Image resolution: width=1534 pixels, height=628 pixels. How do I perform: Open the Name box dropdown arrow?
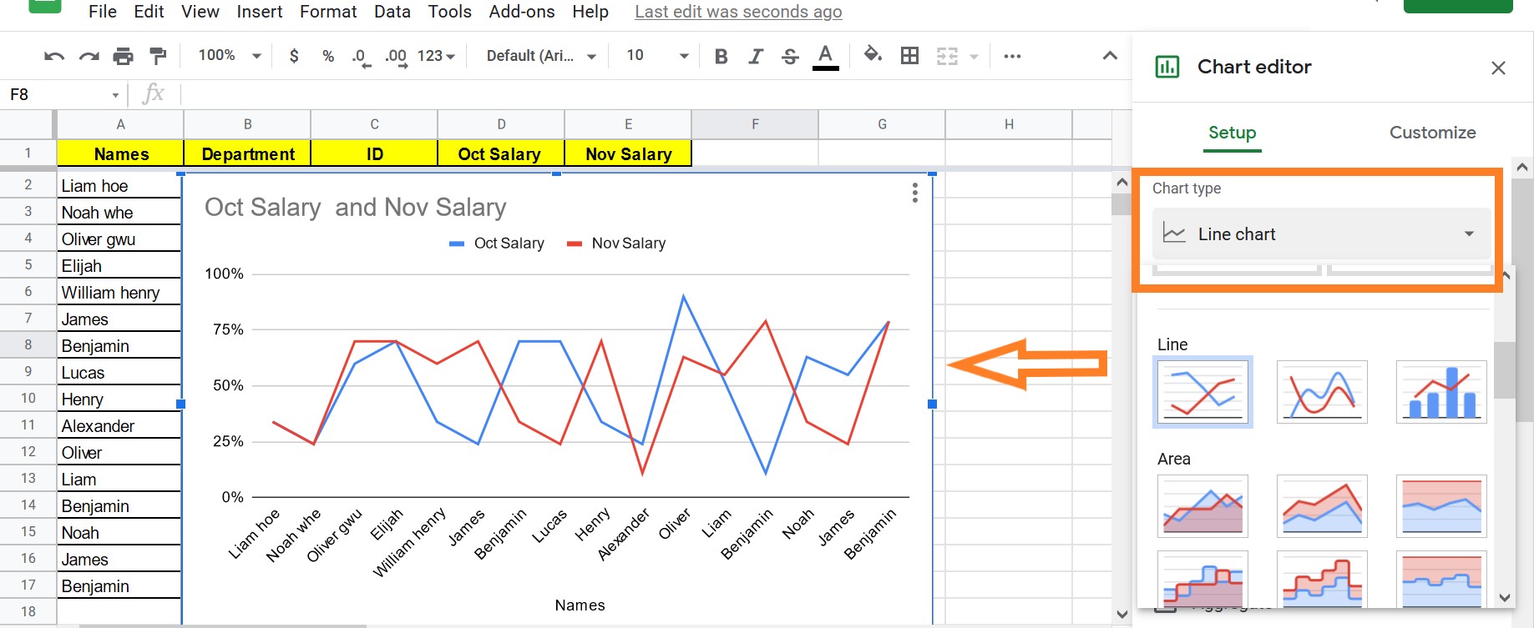115,95
